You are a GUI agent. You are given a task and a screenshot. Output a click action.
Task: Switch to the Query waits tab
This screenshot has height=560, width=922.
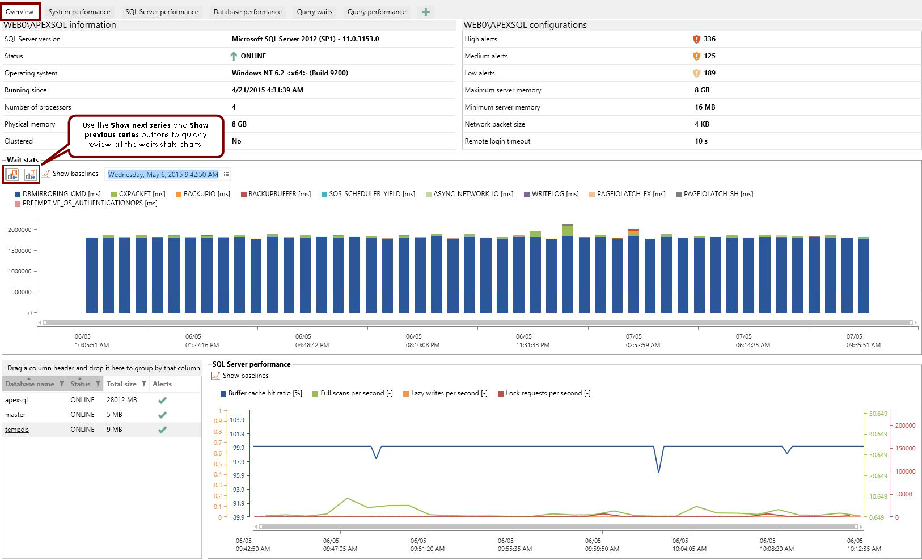(315, 12)
